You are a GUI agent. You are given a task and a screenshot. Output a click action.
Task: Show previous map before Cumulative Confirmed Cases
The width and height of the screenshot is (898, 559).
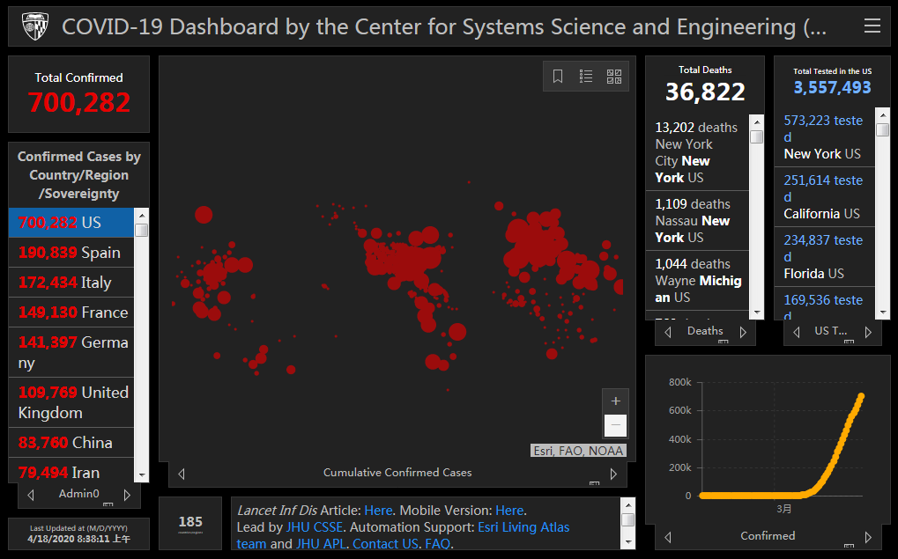pyautogui.click(x=182, y=474)
